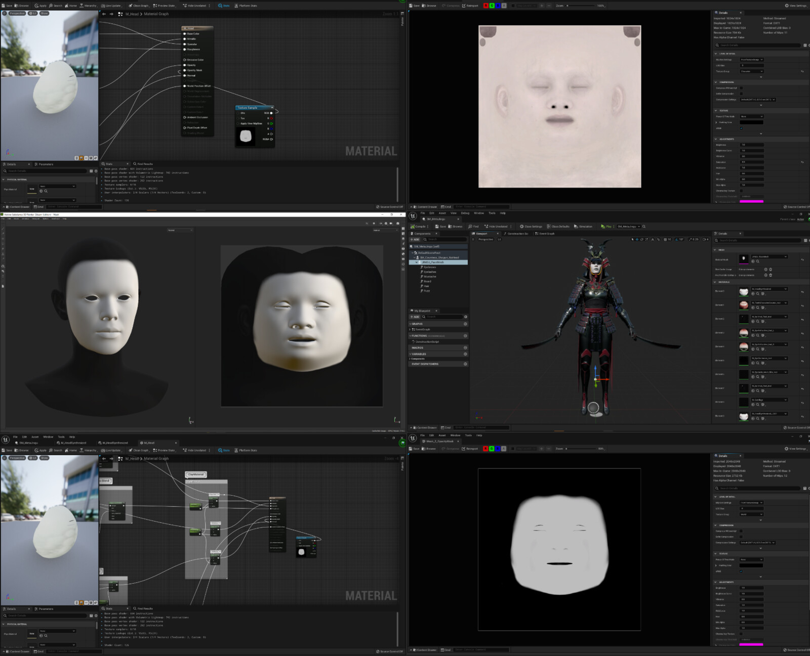The image size is (810, 656).
Task: Toggle red R channel in skin texture editor
Action: click(x=486, y=6)
